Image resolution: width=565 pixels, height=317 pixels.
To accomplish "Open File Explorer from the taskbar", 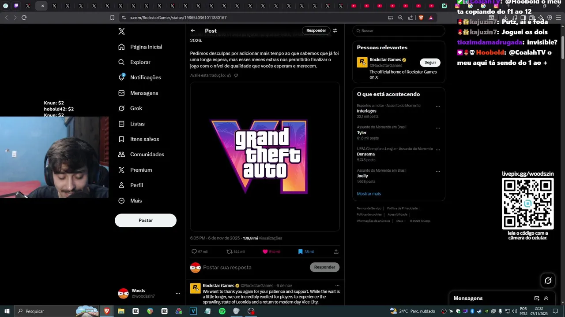I will [x=121, y=311].
